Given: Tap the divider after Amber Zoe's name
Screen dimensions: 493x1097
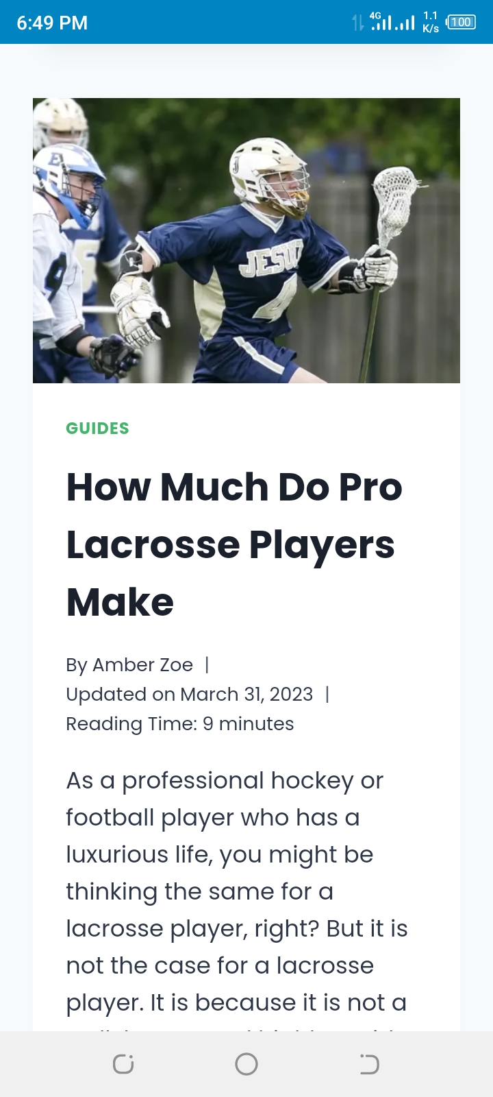Looking at the screenshot, I should coord(207,665).
